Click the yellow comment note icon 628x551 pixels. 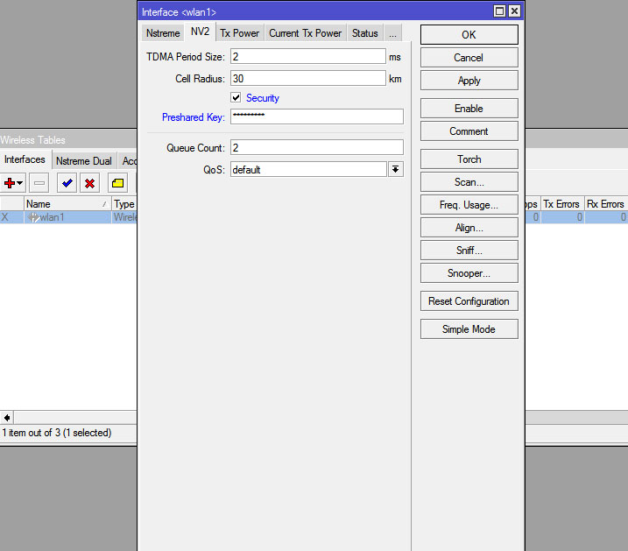(x=117, y=182)
